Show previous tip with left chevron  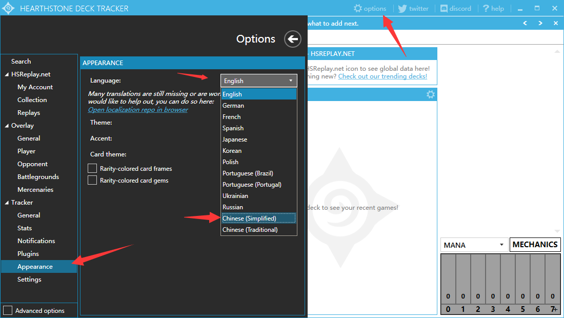coord(525,23)
